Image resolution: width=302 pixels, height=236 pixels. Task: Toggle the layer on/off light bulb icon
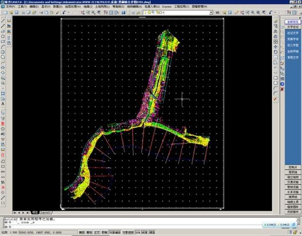pos(146,12)
